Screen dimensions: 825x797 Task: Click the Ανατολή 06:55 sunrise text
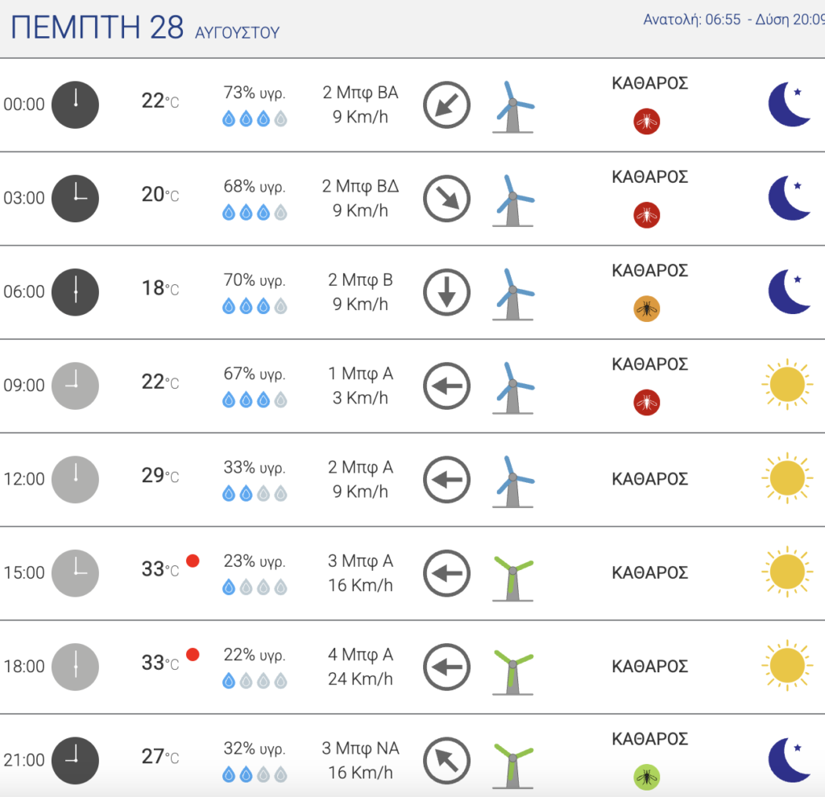[x=692, y=19]
